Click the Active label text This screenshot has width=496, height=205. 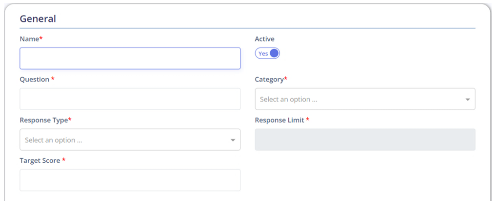(x=265, y=39)
